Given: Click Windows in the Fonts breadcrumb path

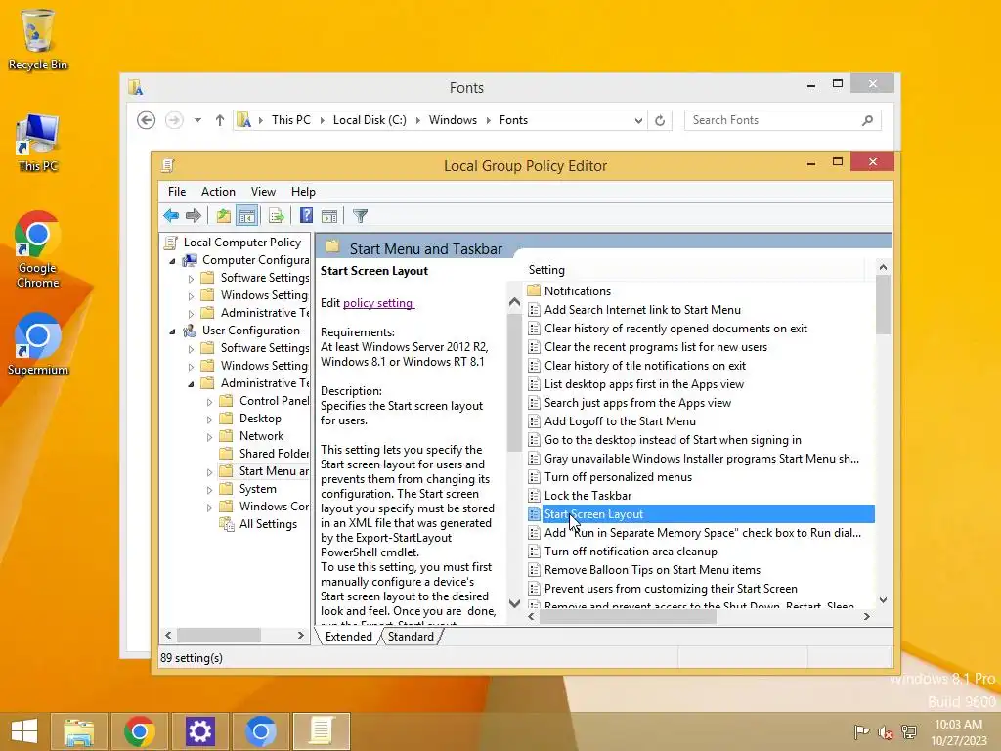Looking at the screenshot, I should tap(453, 120).
